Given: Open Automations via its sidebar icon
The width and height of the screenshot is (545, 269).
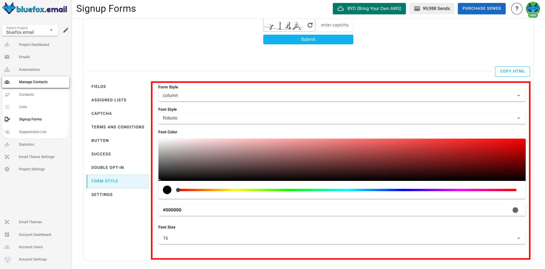Looking at the screenshot, I should 7,69.
